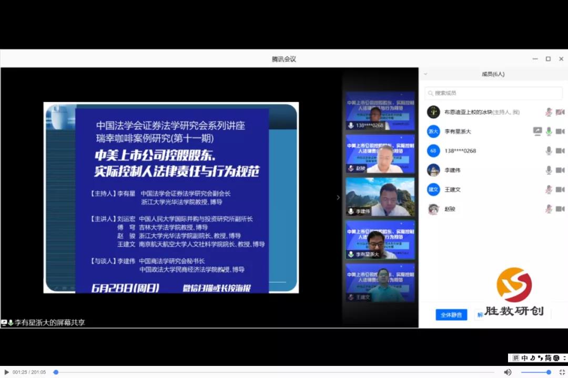
Task: Unmute microphone for 王建文 in member list
Action: (549, 189)
